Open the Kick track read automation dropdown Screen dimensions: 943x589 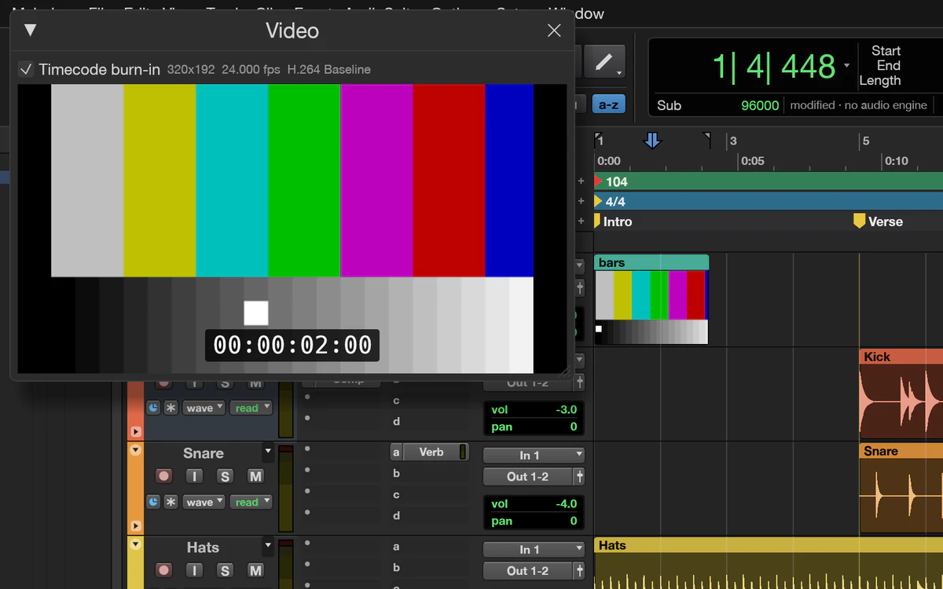click(251, 408)
